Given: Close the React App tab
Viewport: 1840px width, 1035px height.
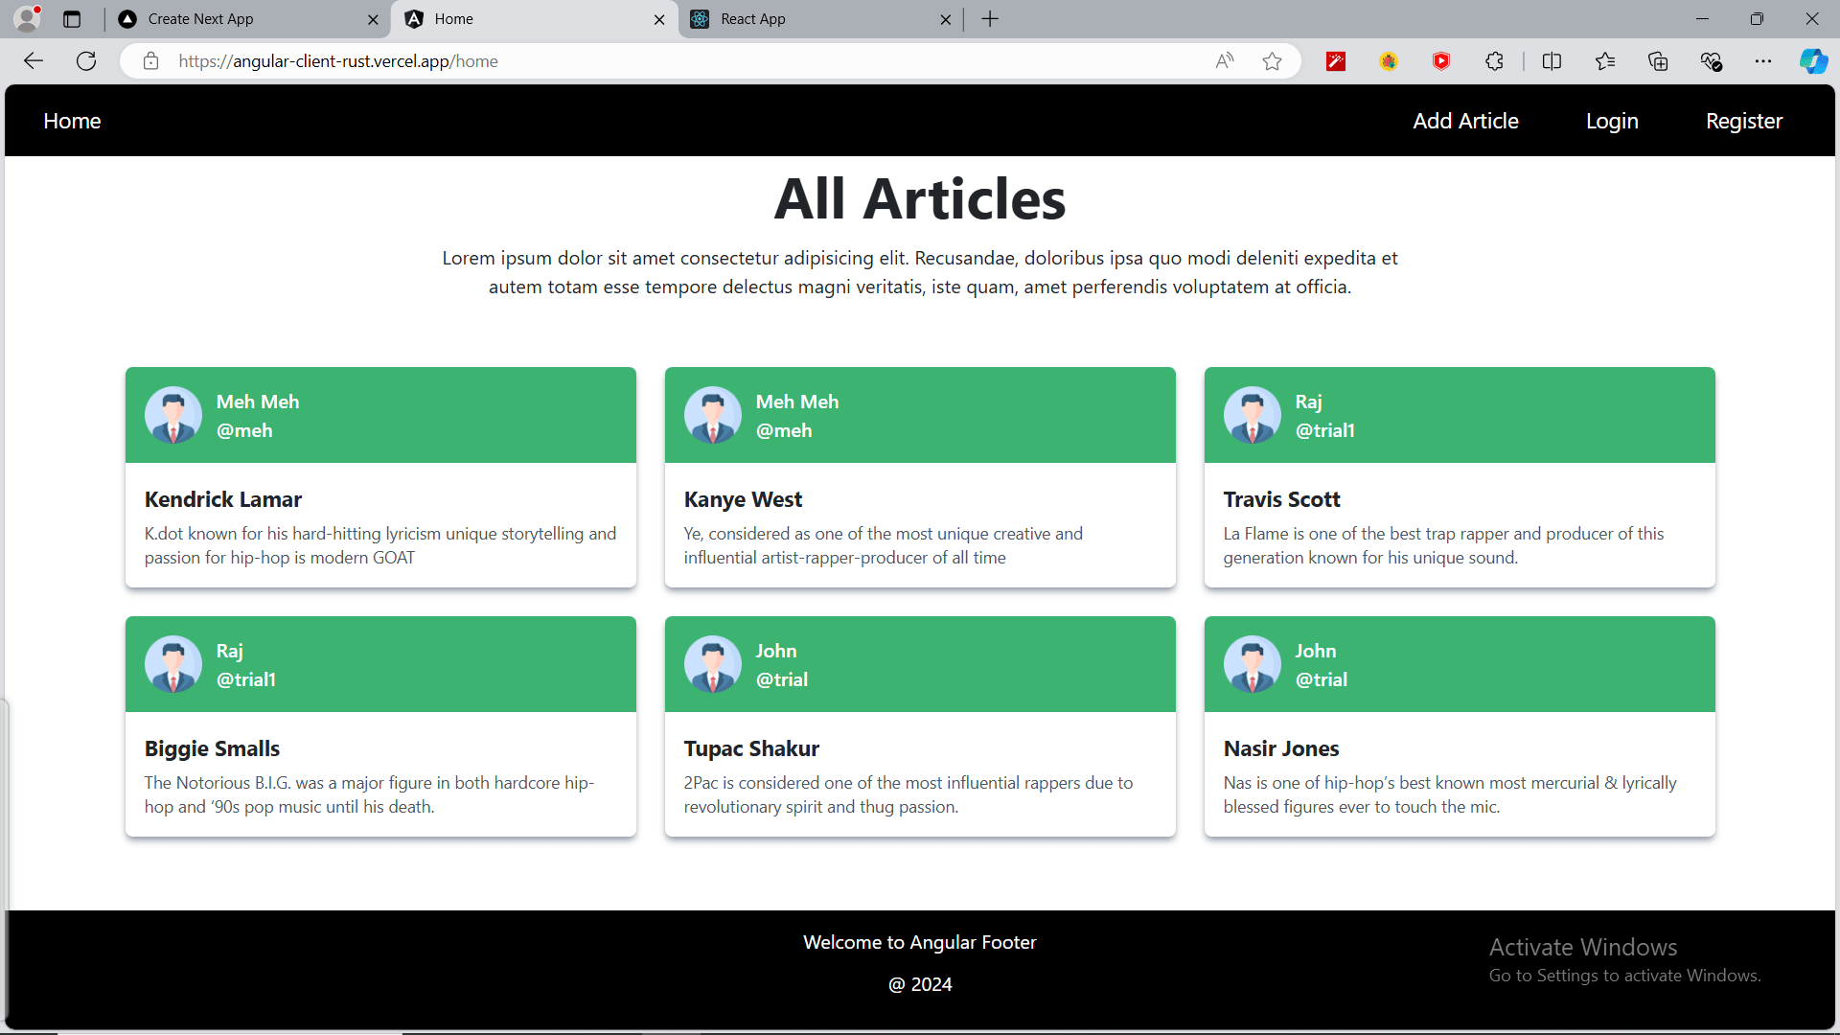Looking at the screenshot, I should tap(946, 19).
